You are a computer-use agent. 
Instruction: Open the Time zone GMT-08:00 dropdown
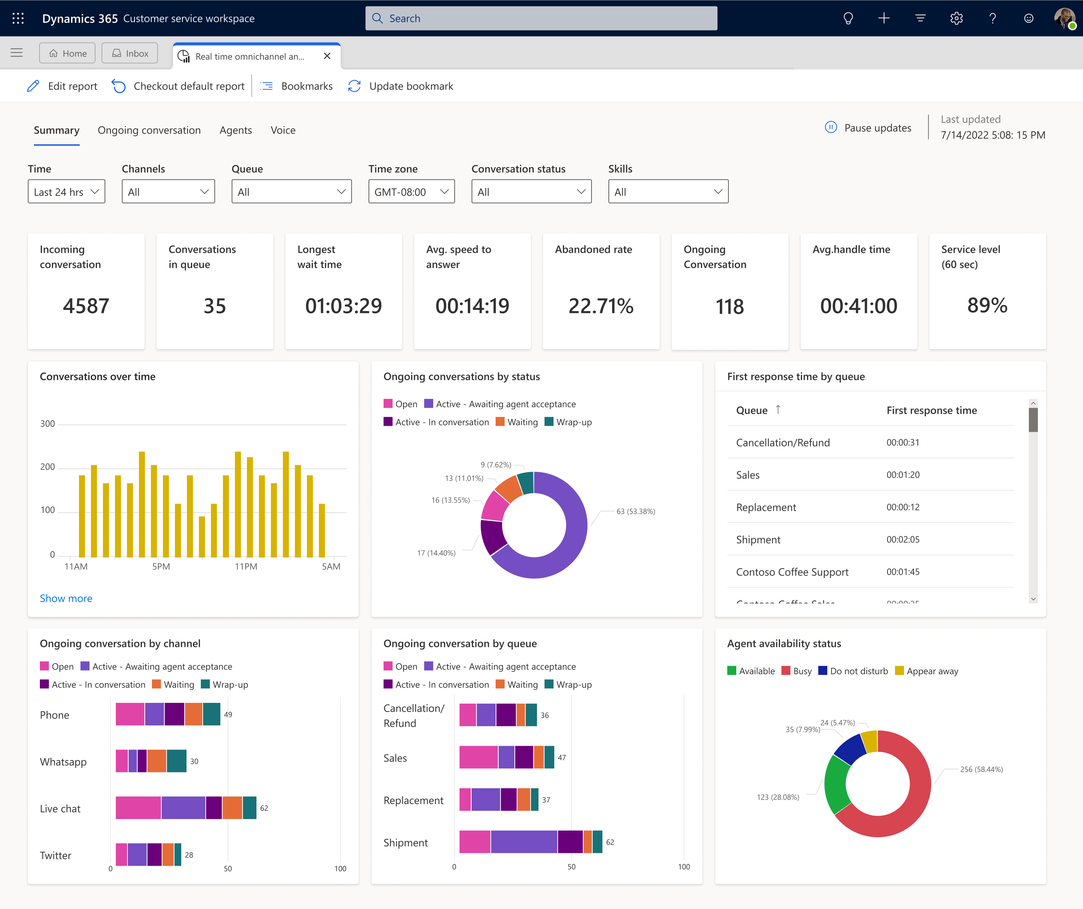(411, 192)
